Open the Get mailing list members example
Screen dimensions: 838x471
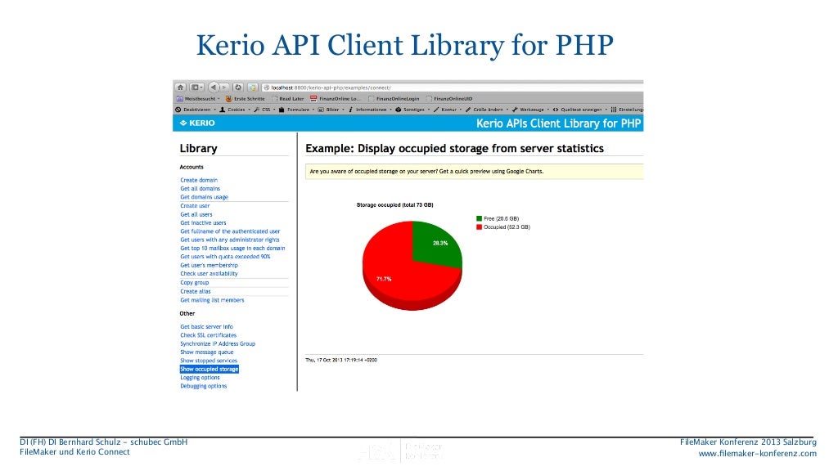pyautogui.click(x=212, y=300)
